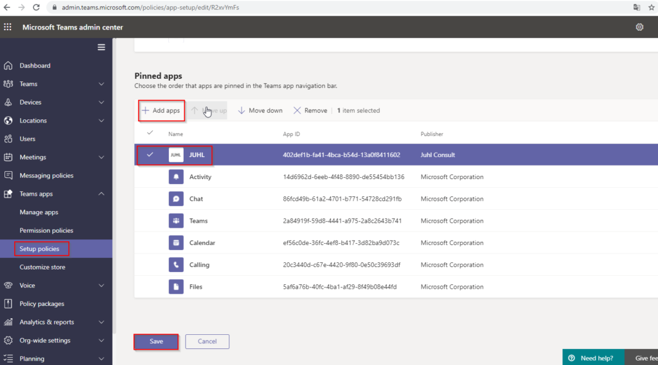Click the Calling phone app icon
The image size is (658, 365).
[x=176, y=265]
